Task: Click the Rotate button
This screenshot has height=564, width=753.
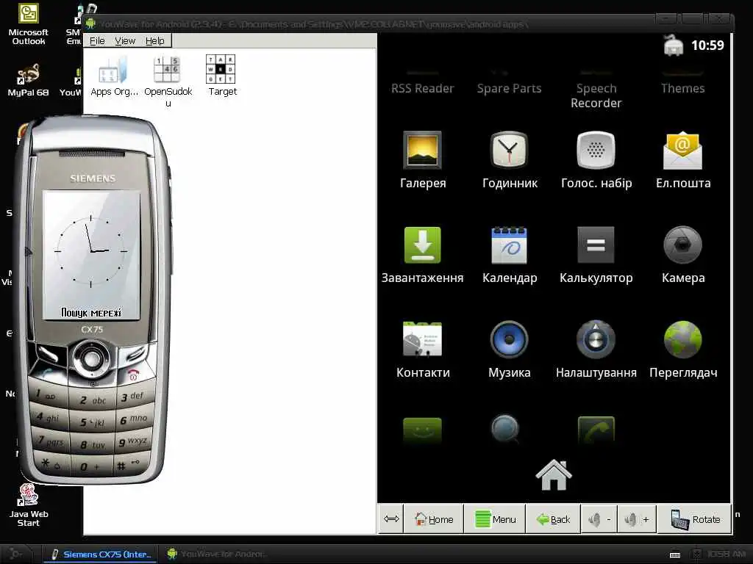Action: point(694,519)
